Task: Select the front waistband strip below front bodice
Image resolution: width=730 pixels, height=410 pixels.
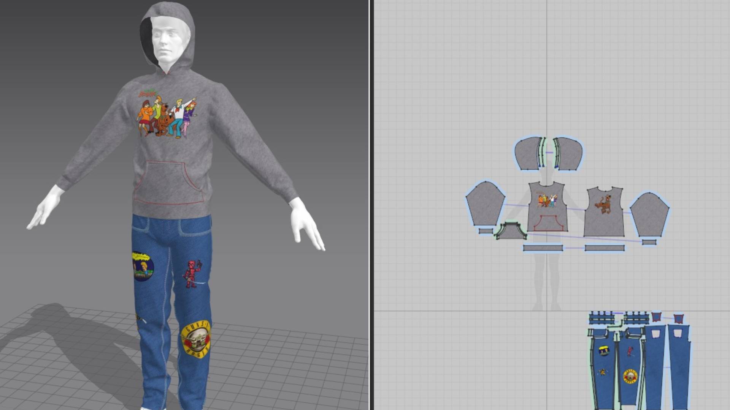Action: click(x=543, y=248)
